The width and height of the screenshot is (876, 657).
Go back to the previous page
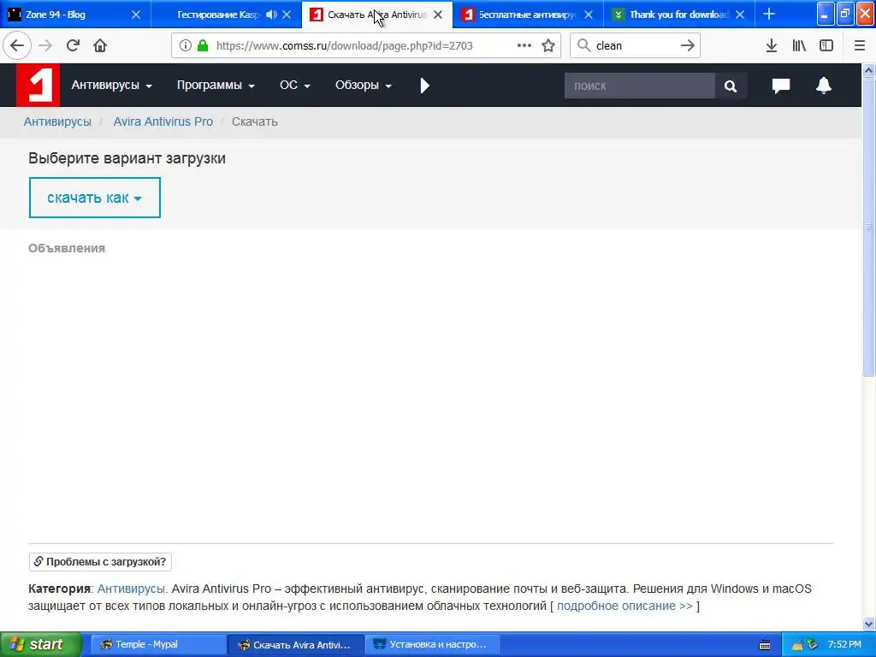(x=17, y=46)
